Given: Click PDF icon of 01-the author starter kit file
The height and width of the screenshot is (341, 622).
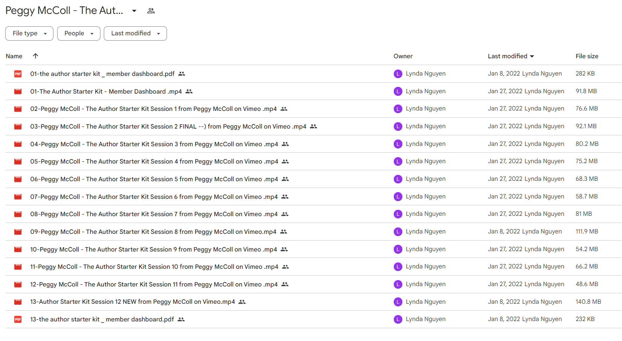Looking at the screenshot, I should 18,74.
